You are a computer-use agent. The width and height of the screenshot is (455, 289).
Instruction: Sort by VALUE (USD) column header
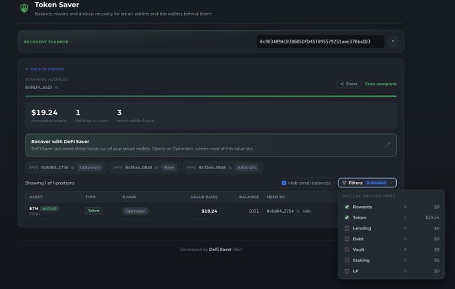[x=204, y=197]
